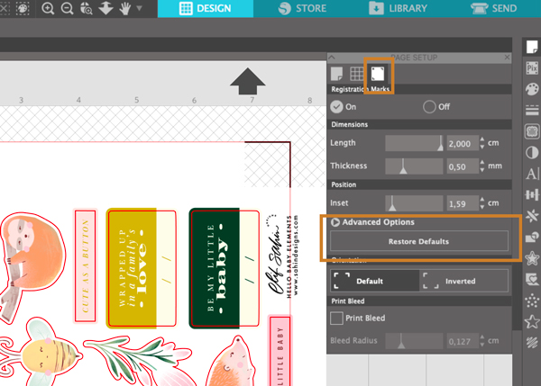Open the Fill color palette panel icon

tap(532, 89)
